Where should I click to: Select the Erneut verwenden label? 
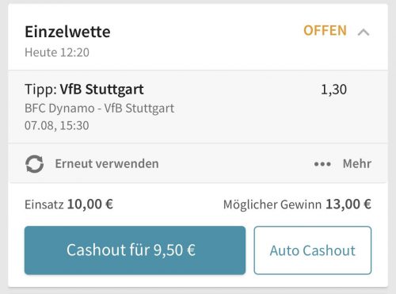[107, 164]
